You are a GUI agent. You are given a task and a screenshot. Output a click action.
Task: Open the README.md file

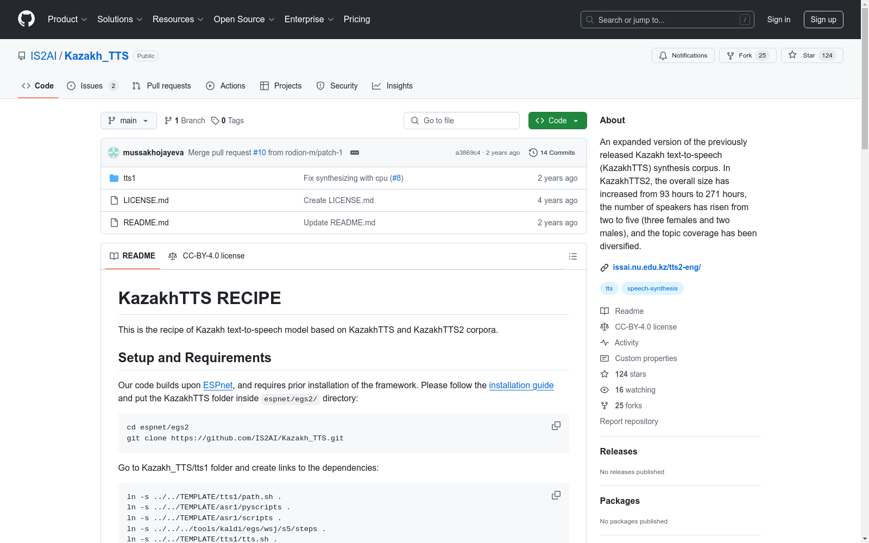(x=146, y=223)
